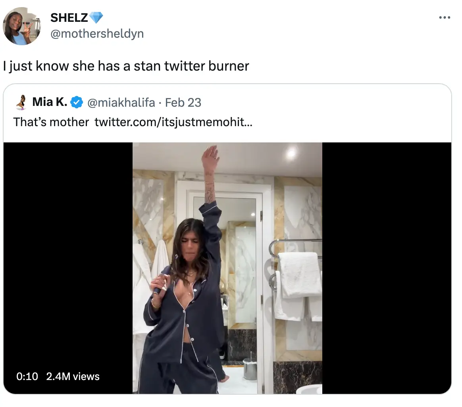Open the three-dot more options menu

pyautogui.click(x=445, y=18)
